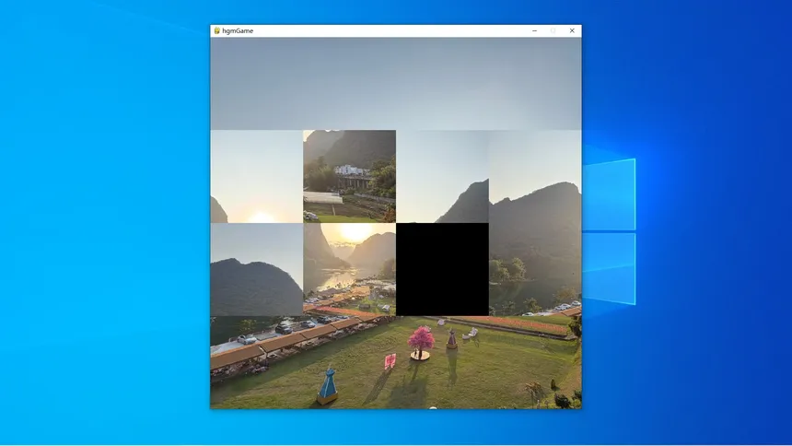The width and height of the screenshot is (792, 446).
Task: Click the pale sky tile with setting sun
Action: (x=257, y=176)
